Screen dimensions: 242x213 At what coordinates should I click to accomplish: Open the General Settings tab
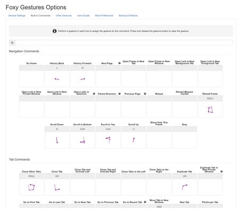click(x=17, y=15)
